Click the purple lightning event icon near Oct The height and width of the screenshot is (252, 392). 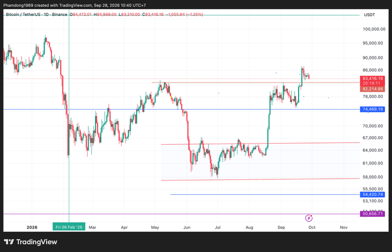tap(309, 218)
